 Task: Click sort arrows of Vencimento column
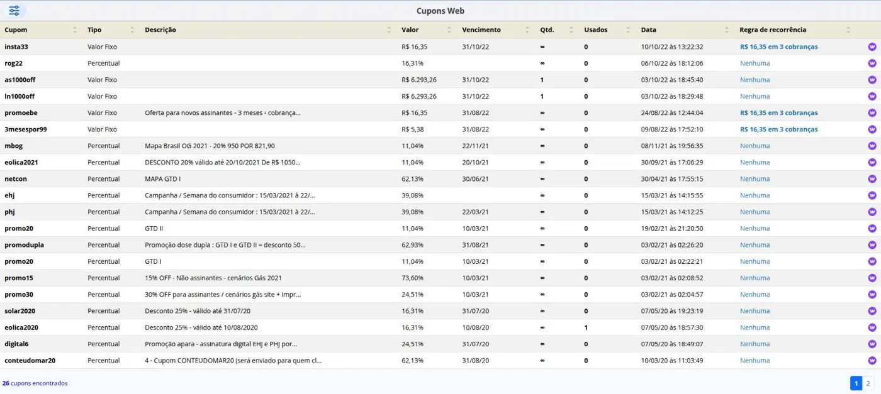tap(527, 30)
